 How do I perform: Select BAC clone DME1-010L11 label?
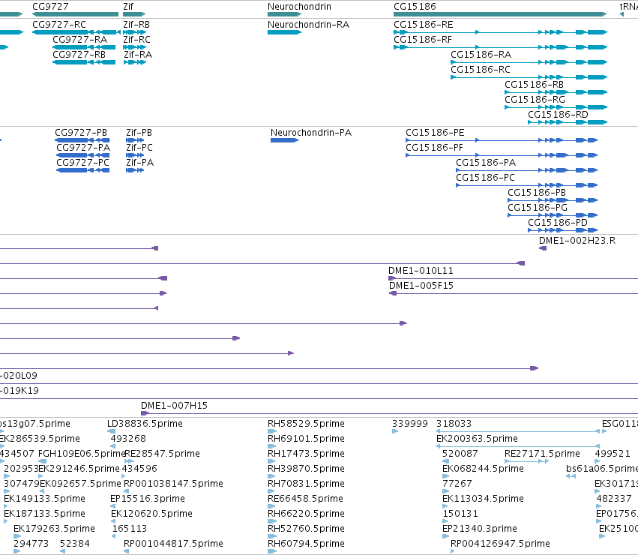click(421, 271)
